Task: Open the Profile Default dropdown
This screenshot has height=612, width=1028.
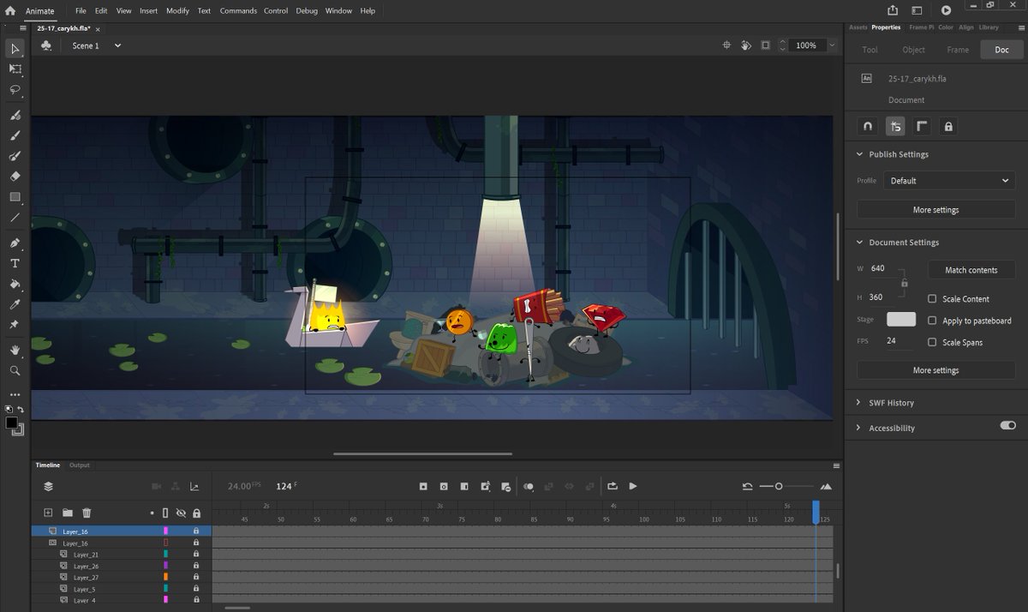Action: click(x=951, y=181)
